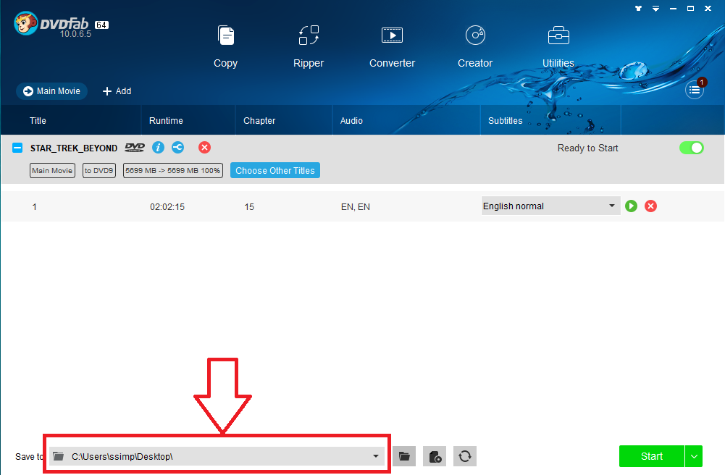This screenshot has width=725, height=475.
Task: Click the refresh output icon
Action: click(465, 456)
